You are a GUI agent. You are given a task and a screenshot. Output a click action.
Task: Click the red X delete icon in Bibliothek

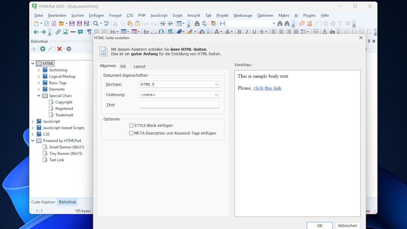60,49
